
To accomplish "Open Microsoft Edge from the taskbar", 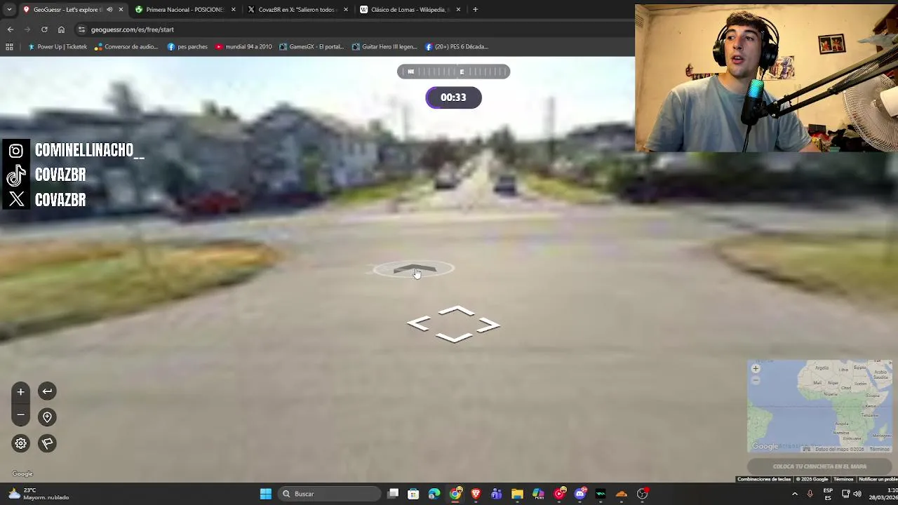I will pos(434,494).
